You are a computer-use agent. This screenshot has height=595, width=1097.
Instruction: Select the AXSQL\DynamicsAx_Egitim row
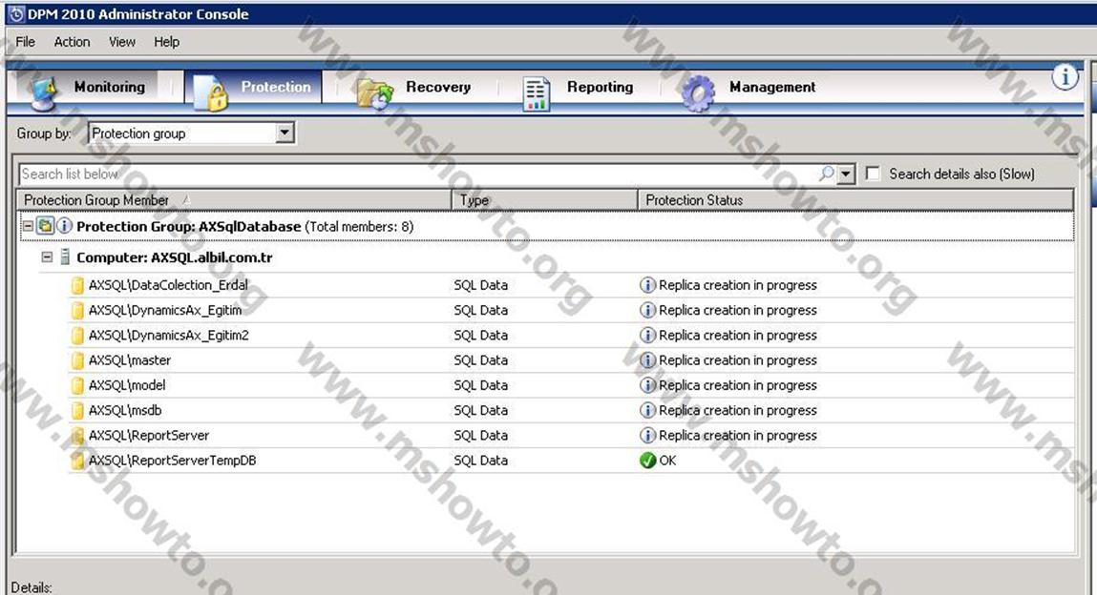click(571, 310)
